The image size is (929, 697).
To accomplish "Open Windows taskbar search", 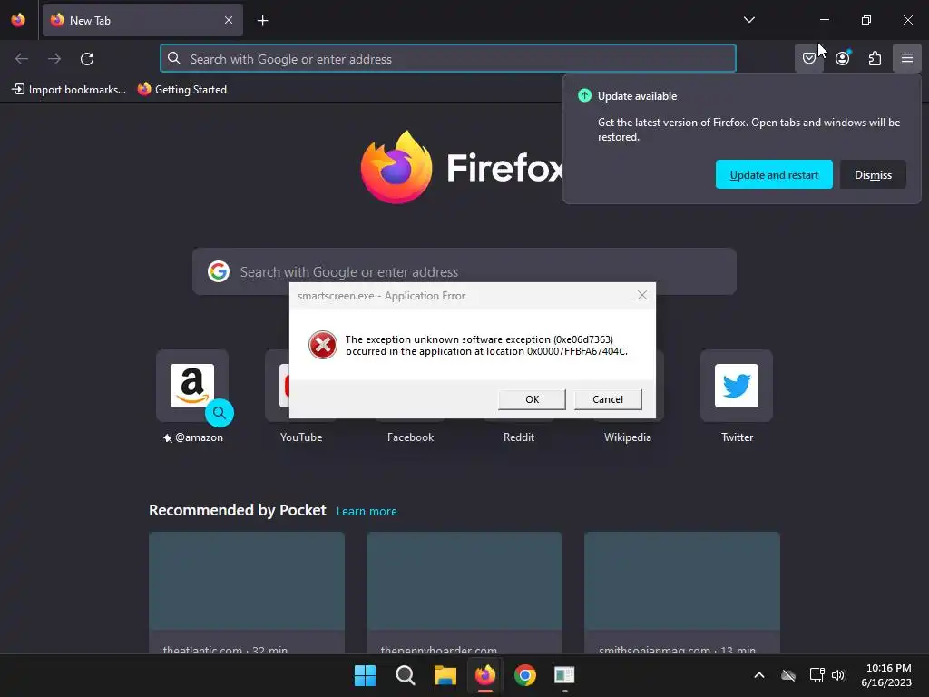I will [406, 675].
